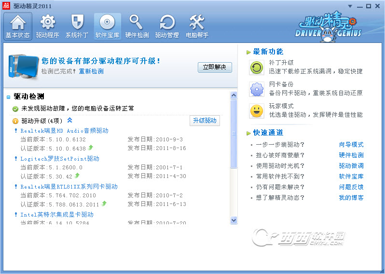Click exclamation mark beside Intel graphics driver
The image size is (385, 274).
(16, 215)
